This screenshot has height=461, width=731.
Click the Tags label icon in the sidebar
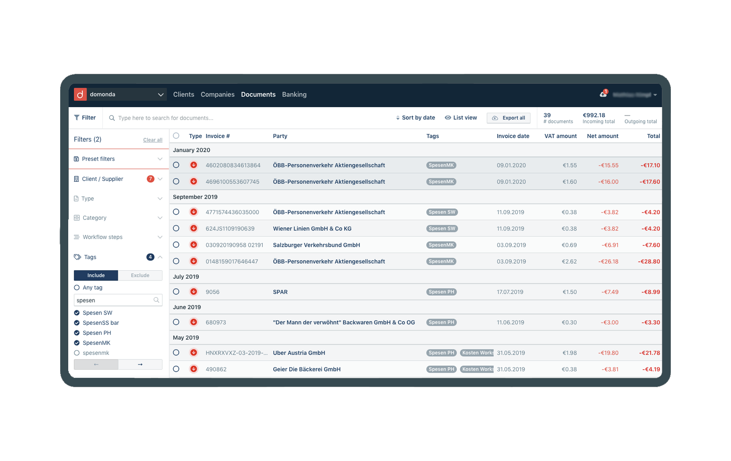point(77,257)
